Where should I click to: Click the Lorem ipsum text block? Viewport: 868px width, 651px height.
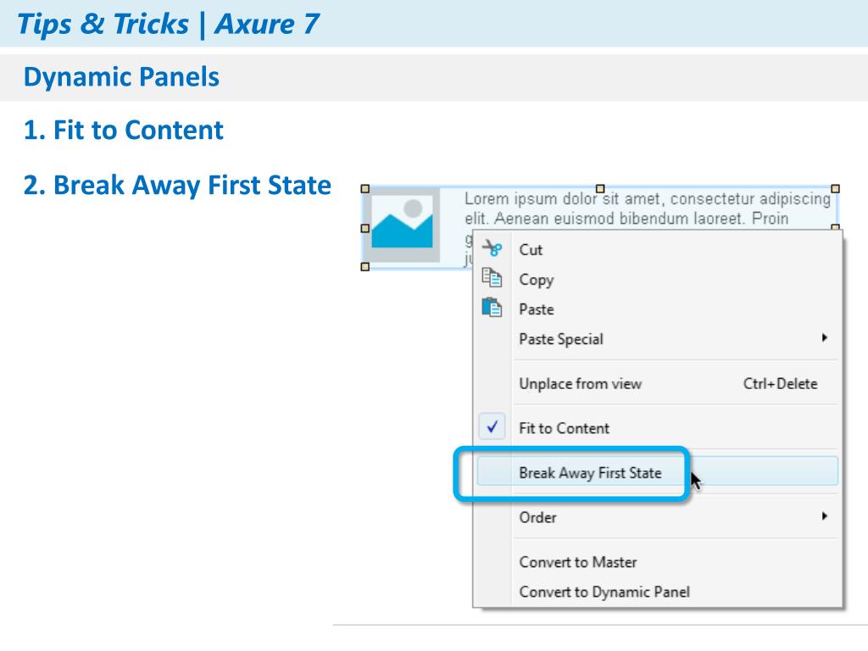pyautogui.click(x=648, y=209)
